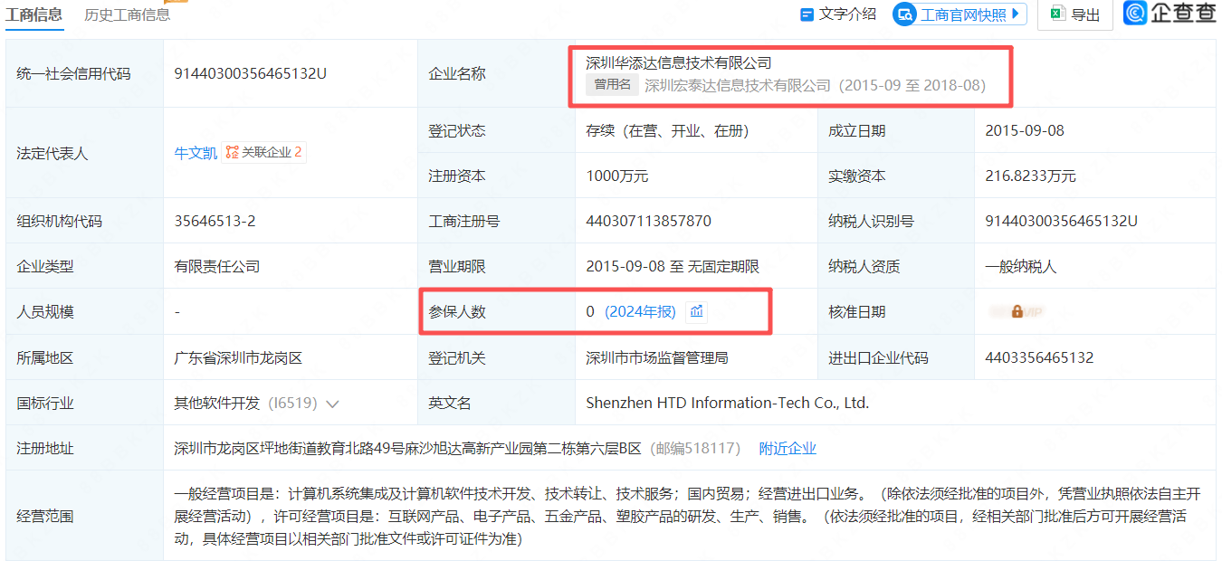This screenshot has height=561, width=1222.
Task: Click the 工商官网快照 camera icon
Action: [906, 14]
